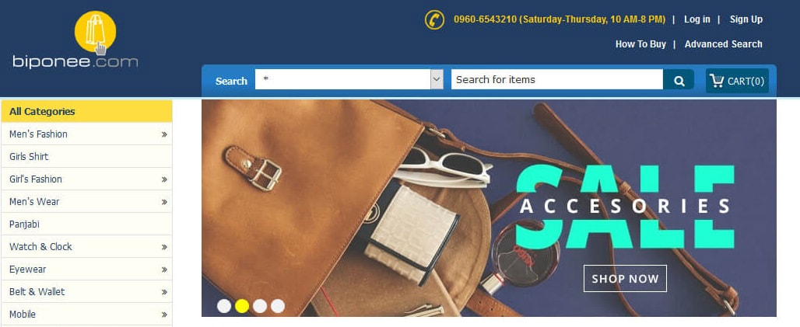Open the shopping cart icon

coord(717,81)
